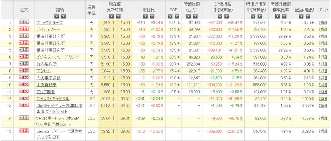The width and height of the screenshot is (331, 141).
Task: Sort ROE column ascending
Action: (170, 16)
